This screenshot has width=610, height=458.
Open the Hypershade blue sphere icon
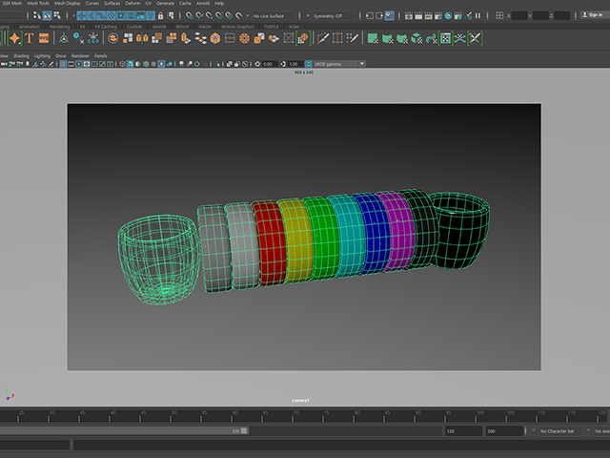click(448, 15)
